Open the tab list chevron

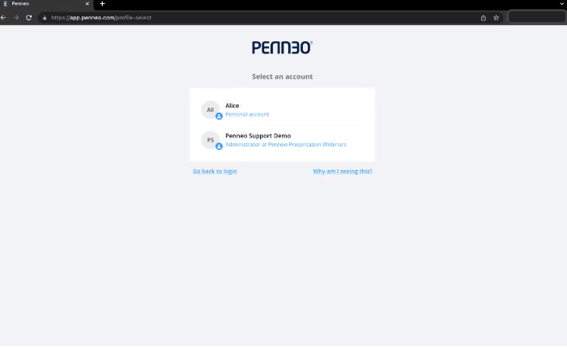pos(561,3)
